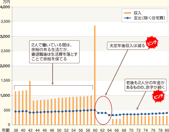
Task: Click the 4,000 y-axis label
Action: pyautogui.click(x=5, y=7)
